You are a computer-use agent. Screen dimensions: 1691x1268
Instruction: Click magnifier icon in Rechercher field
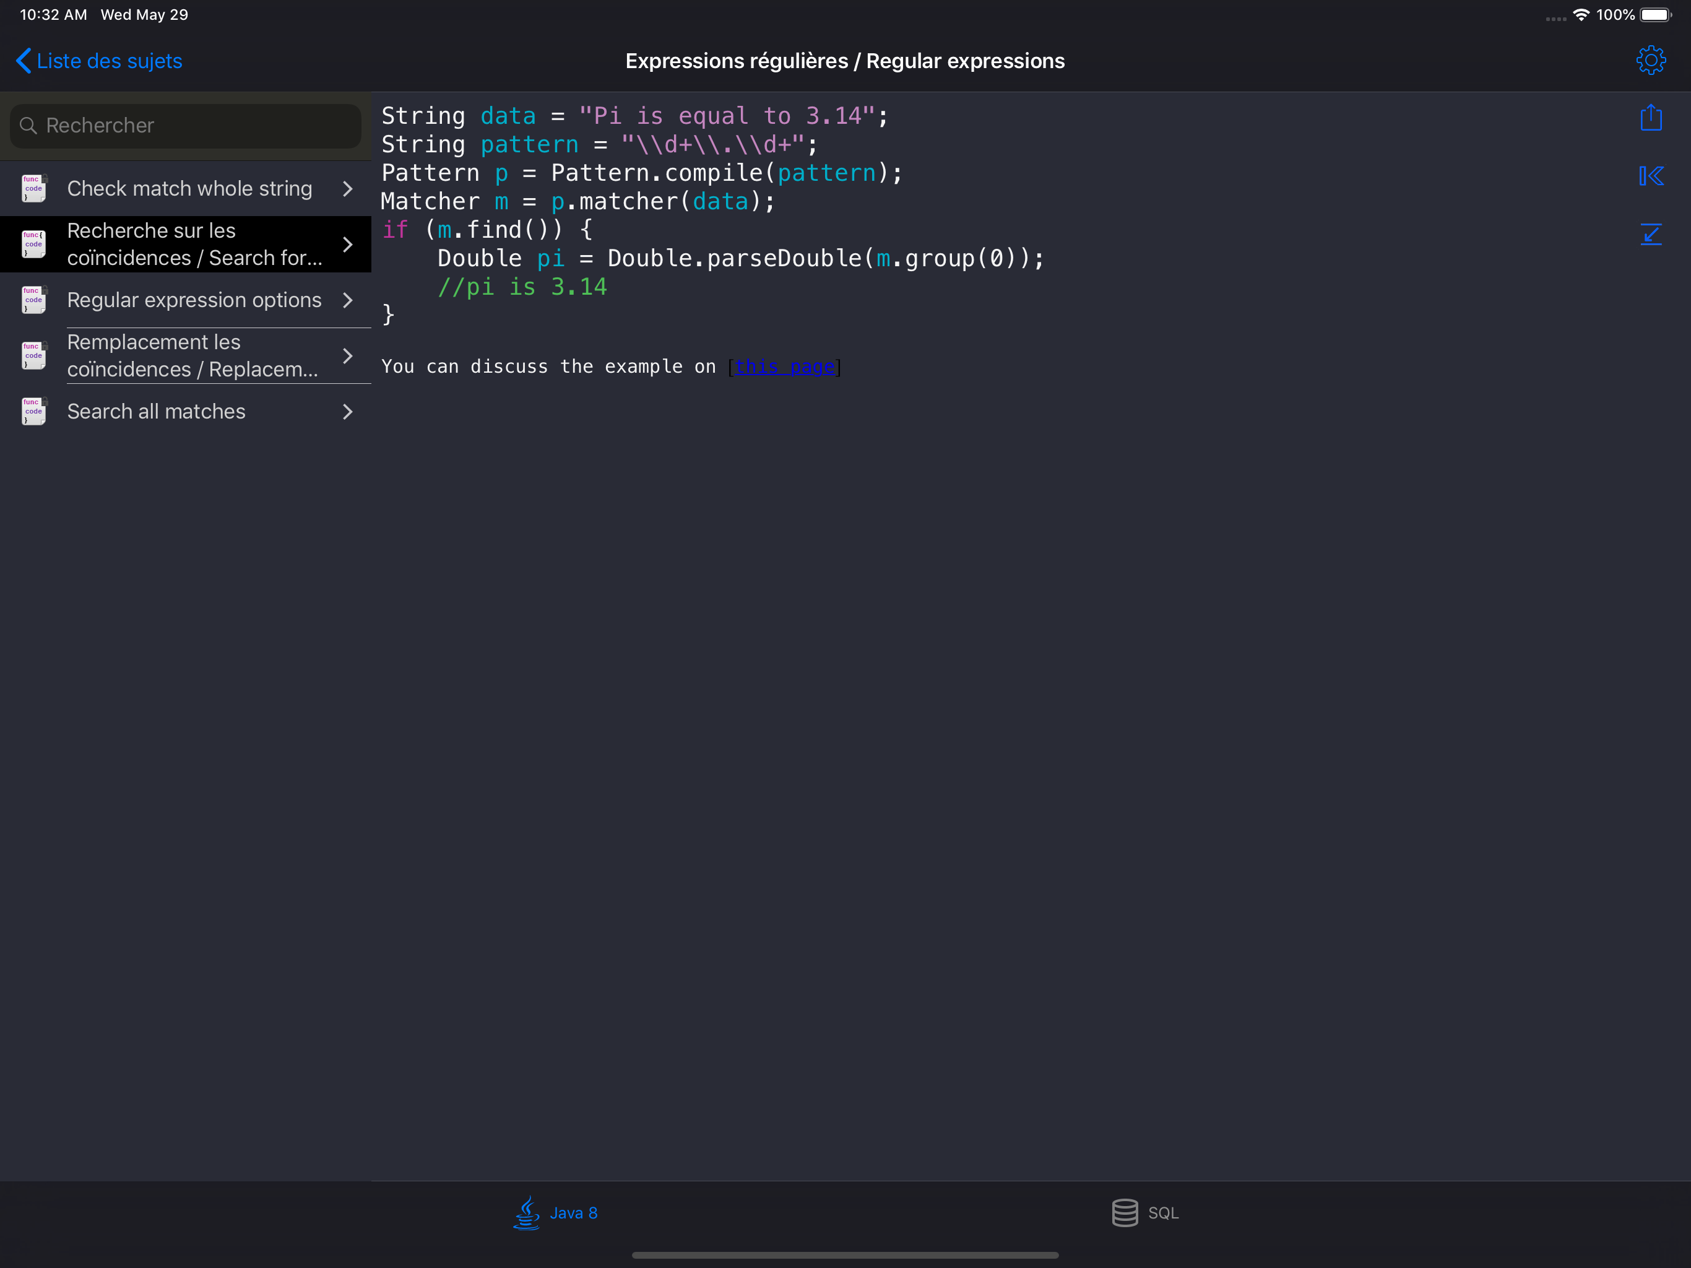[28, 126]
